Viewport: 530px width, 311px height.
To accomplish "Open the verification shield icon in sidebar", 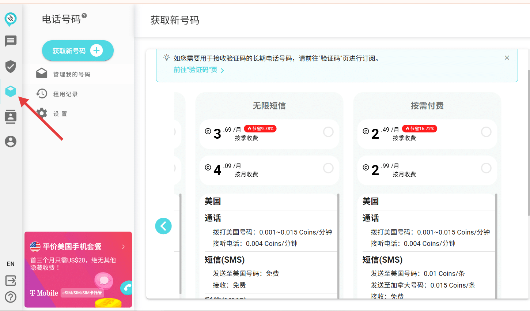I will coord(11,66).
